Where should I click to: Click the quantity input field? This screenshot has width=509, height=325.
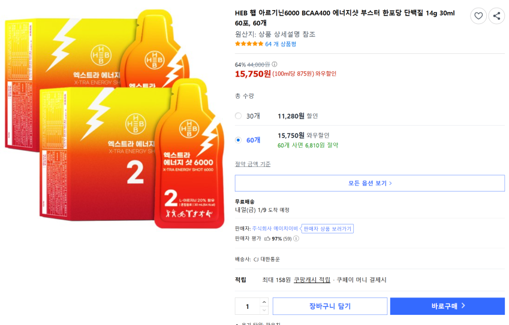pos(247,306)
